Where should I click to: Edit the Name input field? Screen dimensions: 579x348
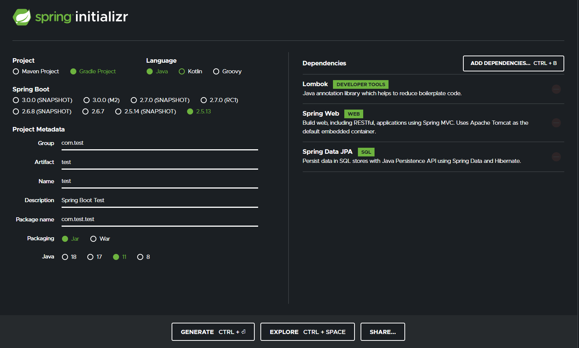tap(160, 181)
